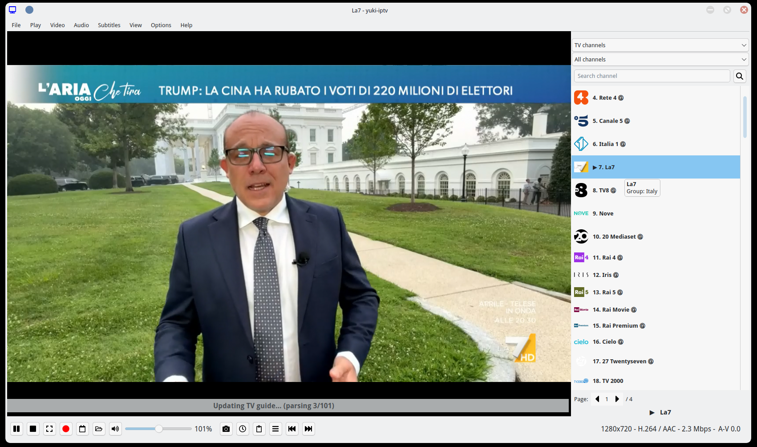Screen dimensions: 757x447
Task: Switch to channel '5. Canale 5'
Action: [x=656, y=121]
